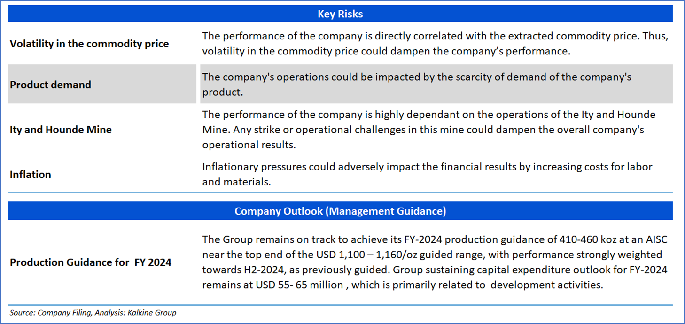This screenshot has width=685, height=324.
Task: Click the Key Risks header bar
Action: click(340, 14)
